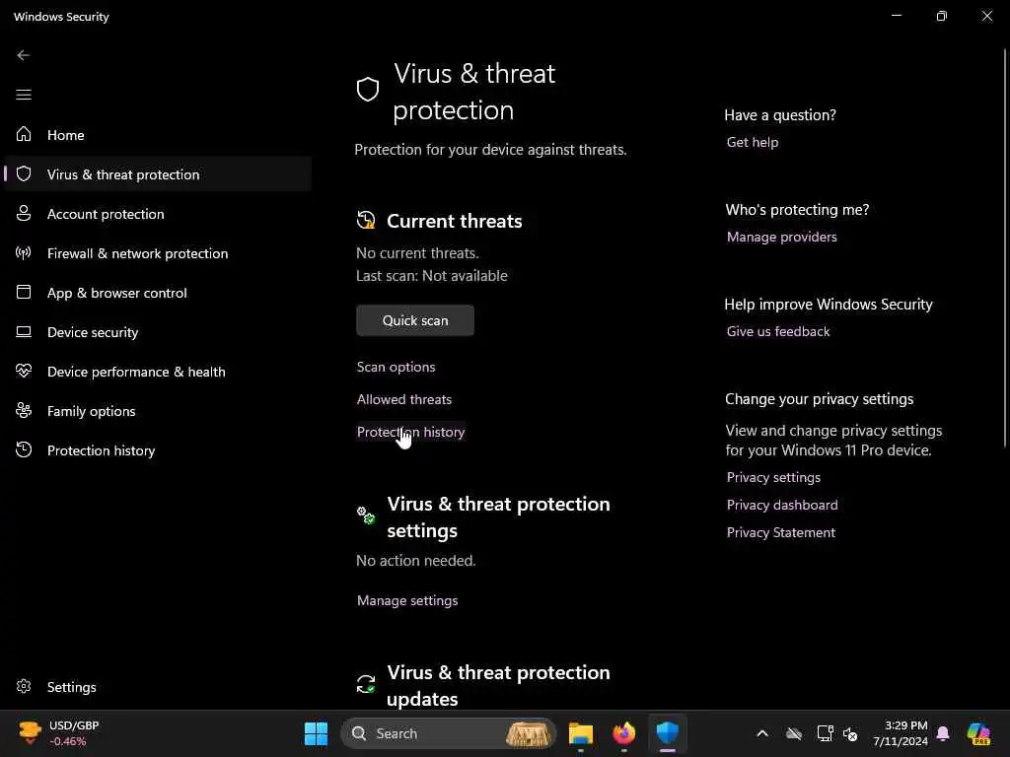Click the sidebar Protection history clock icon
The width and height of the screenshot is (1010, 757).
coord(24,449)
